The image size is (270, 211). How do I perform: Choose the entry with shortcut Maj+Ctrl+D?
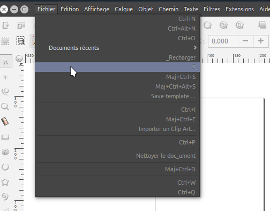(x=117, y=169)
